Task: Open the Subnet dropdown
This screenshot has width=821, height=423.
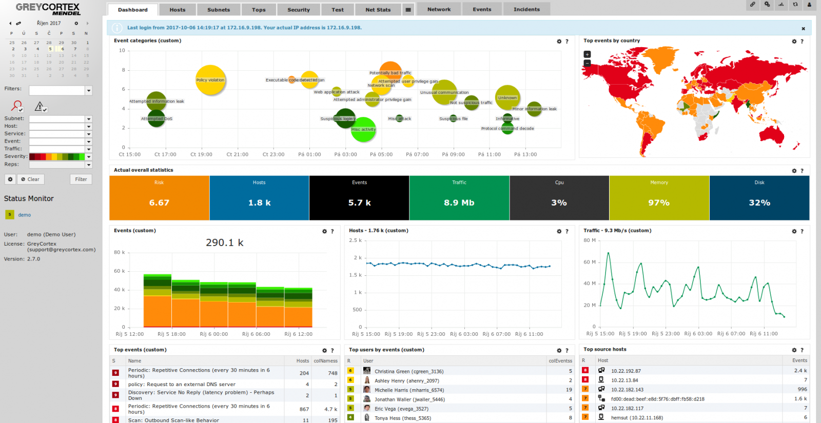Action: pyautogui.click(x=89, y=119)
